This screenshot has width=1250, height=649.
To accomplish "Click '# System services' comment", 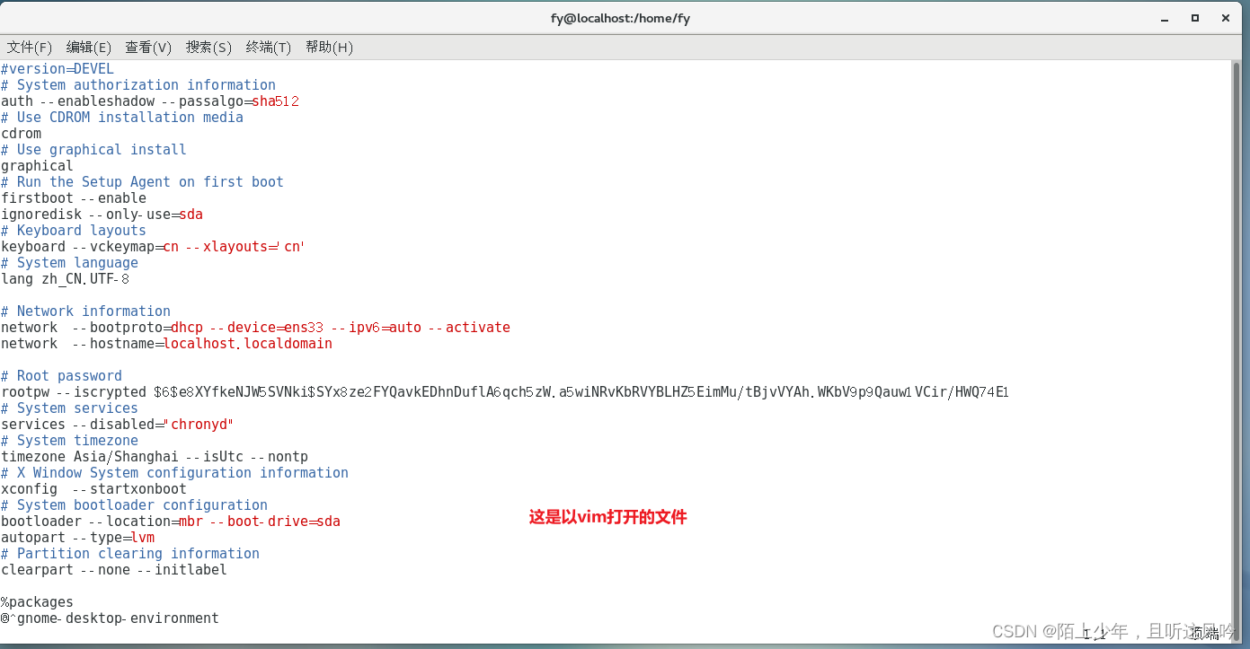I will (x=69, y=408).
